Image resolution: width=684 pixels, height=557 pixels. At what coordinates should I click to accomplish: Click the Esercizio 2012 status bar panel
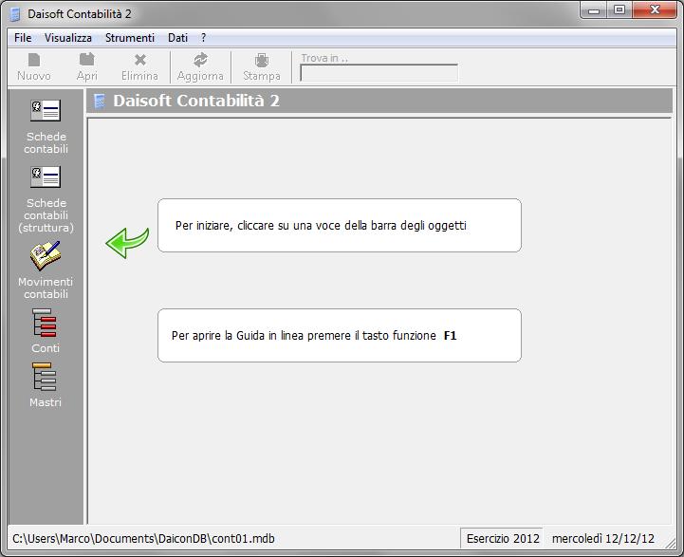[502, 538]
